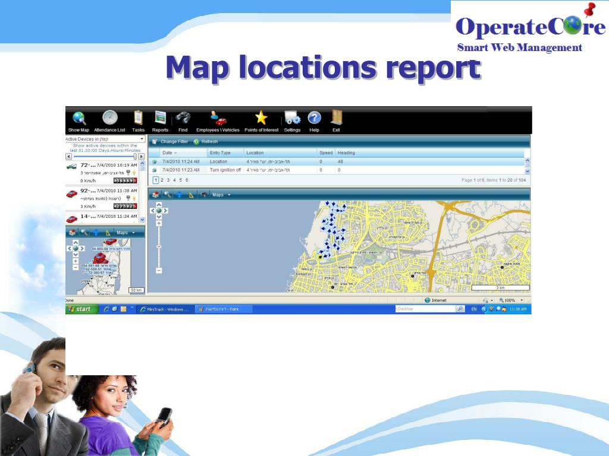Pan the main map right with arrow
The height and width of the screenshot is (456, 609).
coord(165,211)
